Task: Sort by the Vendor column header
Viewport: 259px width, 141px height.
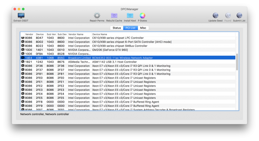Action: 29,34
